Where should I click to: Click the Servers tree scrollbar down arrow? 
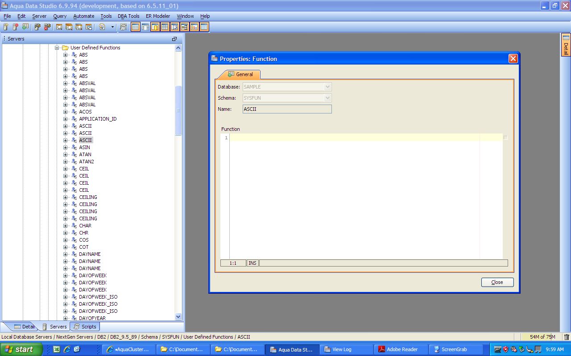click(178, 317)
